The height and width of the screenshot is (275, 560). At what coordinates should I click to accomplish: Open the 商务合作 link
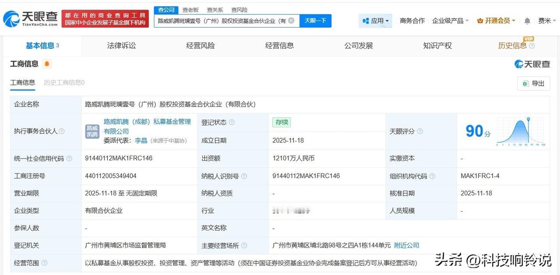click(412, 21)
